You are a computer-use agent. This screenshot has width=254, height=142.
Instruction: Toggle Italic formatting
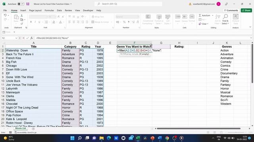point(35,22)
